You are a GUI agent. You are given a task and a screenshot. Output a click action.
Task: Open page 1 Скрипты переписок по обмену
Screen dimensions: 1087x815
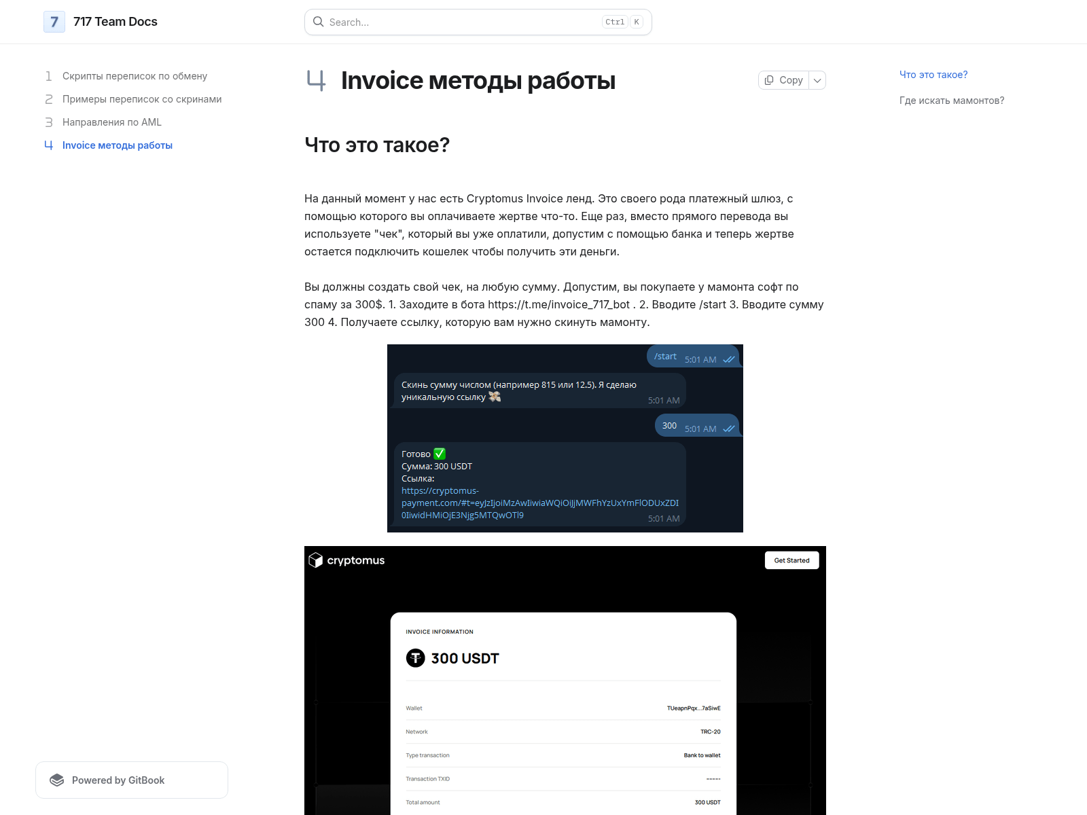(134, 76)
